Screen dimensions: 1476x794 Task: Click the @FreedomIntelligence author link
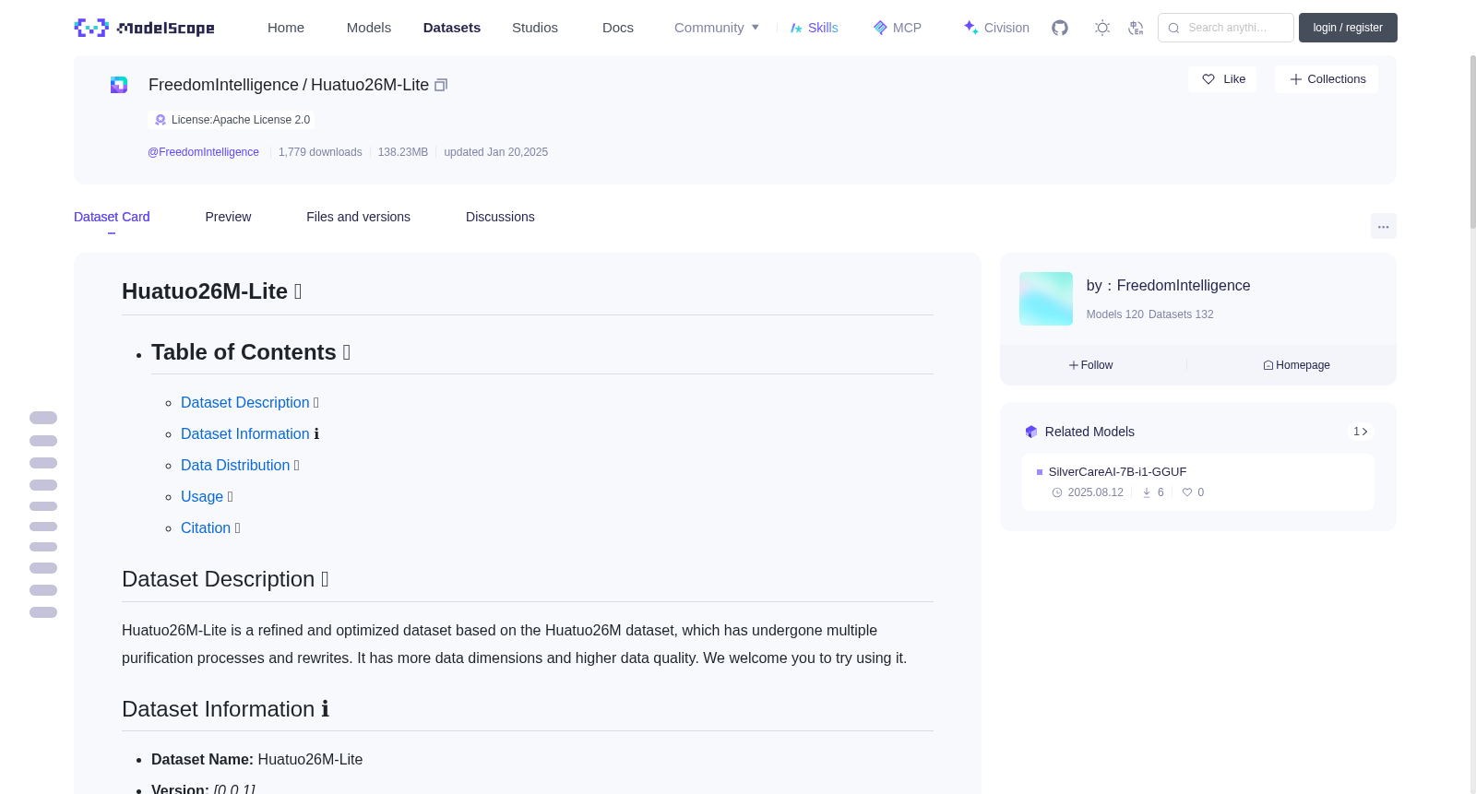(x=203, y=152)
